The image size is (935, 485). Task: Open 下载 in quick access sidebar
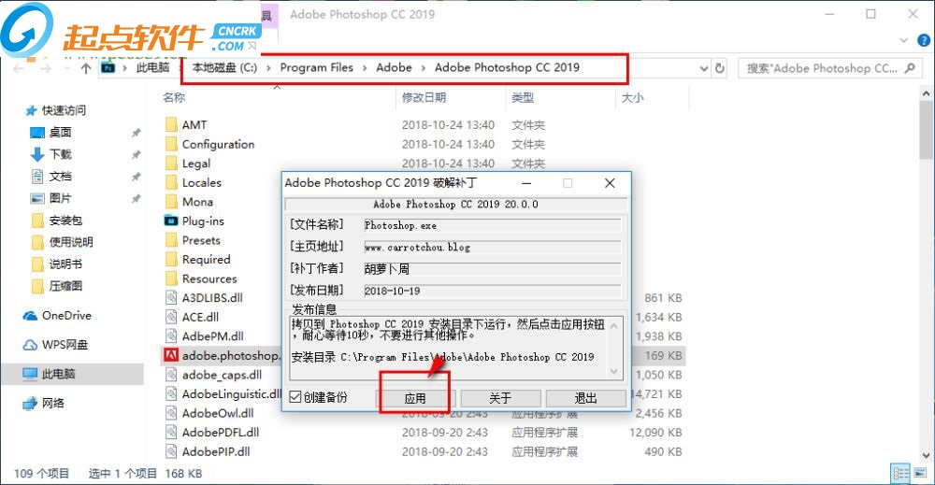(x=60, y=154)
